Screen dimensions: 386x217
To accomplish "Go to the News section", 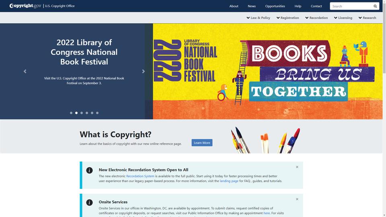I will click(x=252, y=6).
